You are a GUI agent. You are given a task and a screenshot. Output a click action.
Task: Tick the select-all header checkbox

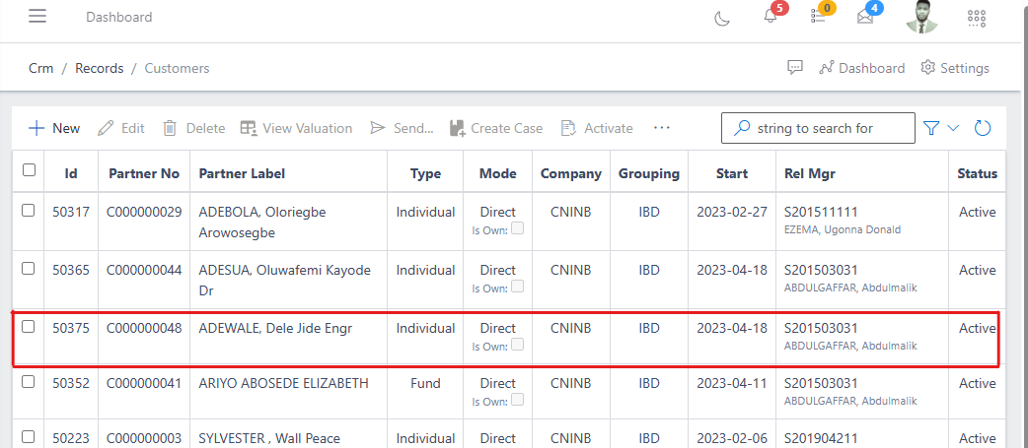click(x=29, y=170)
